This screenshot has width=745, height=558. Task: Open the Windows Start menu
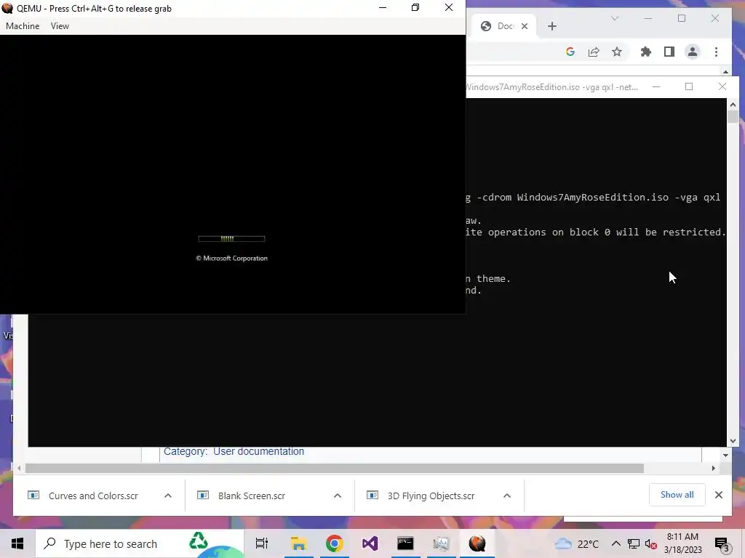(17, 543)
